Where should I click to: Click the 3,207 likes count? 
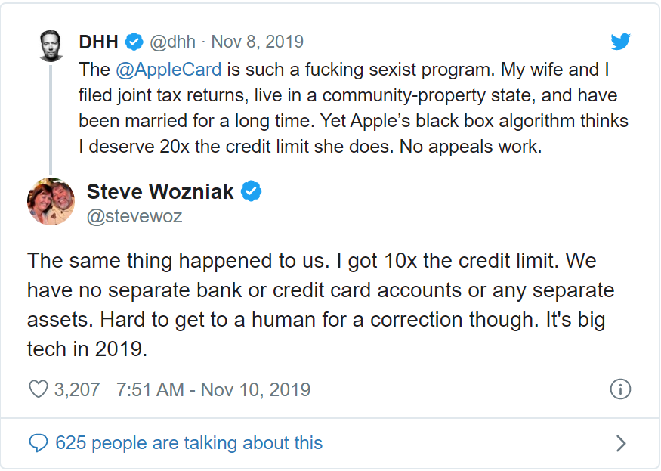pyautogui.click(x=77, y=389)
